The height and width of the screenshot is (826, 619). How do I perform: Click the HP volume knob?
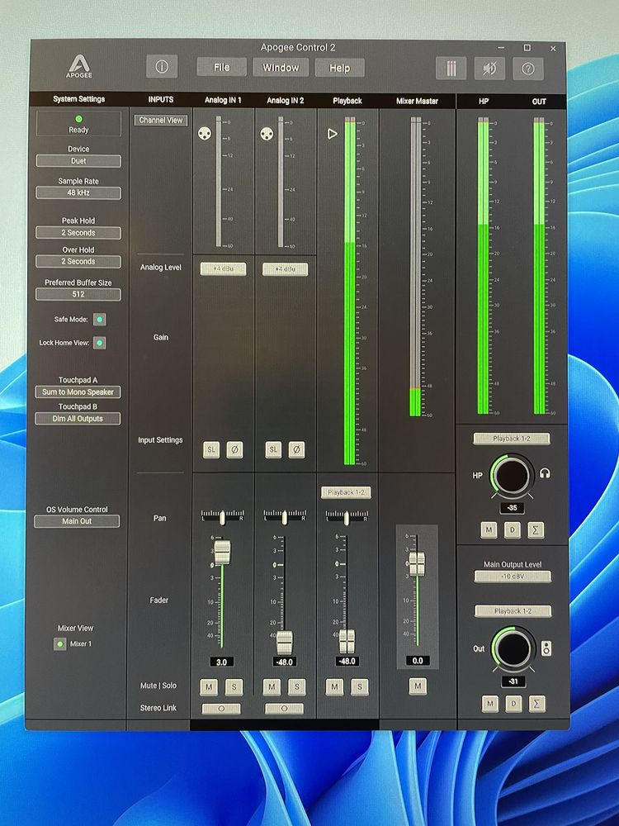click(x=511, y=477)
